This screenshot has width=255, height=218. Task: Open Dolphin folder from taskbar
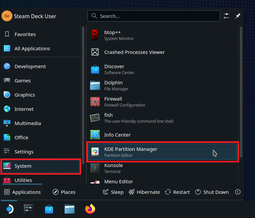click(x=70, y=209)
